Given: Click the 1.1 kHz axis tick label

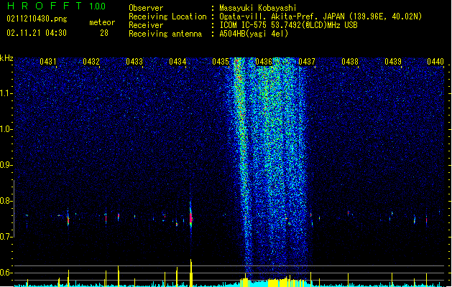Looking at the screenshot, I should [x=6, y=93].
